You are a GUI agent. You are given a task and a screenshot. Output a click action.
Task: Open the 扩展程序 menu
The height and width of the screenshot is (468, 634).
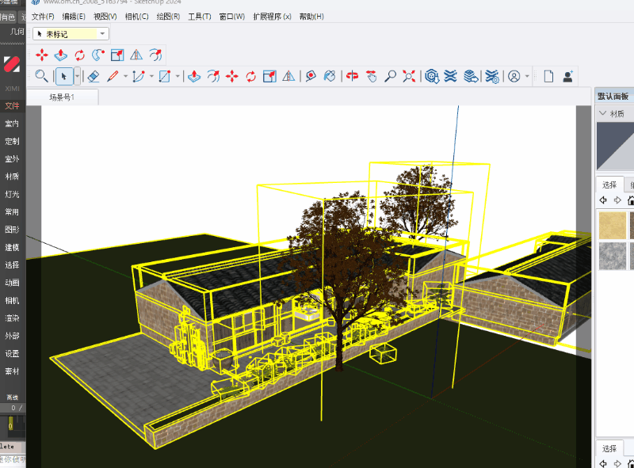point(272,17)
